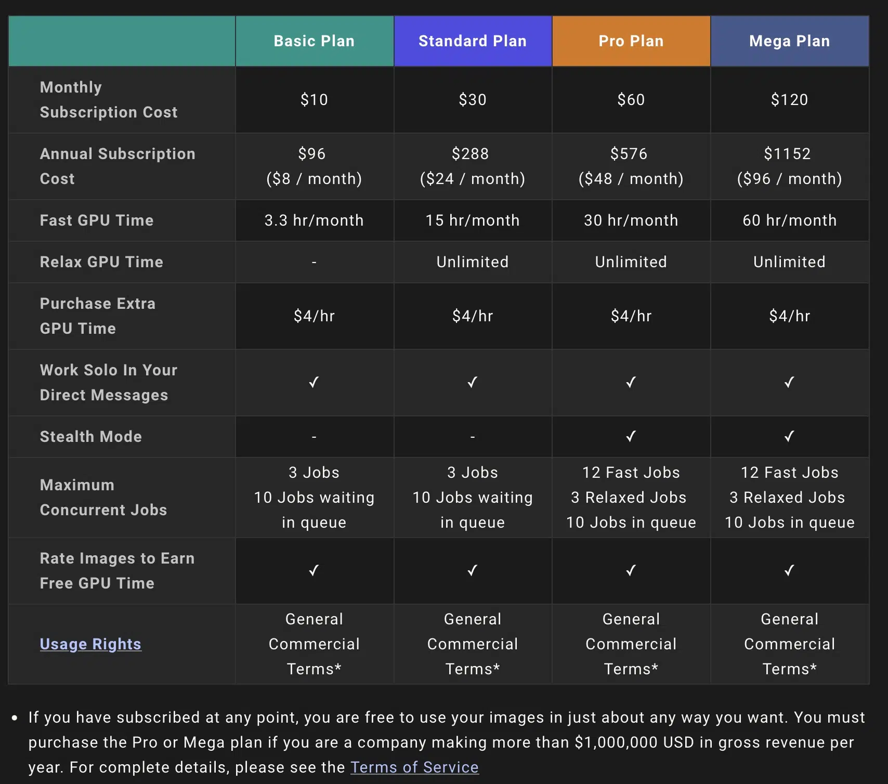Viewport: 888px width, 784px height.
Task: Click the Fast GPU Time row label
Action: point(97,220)
